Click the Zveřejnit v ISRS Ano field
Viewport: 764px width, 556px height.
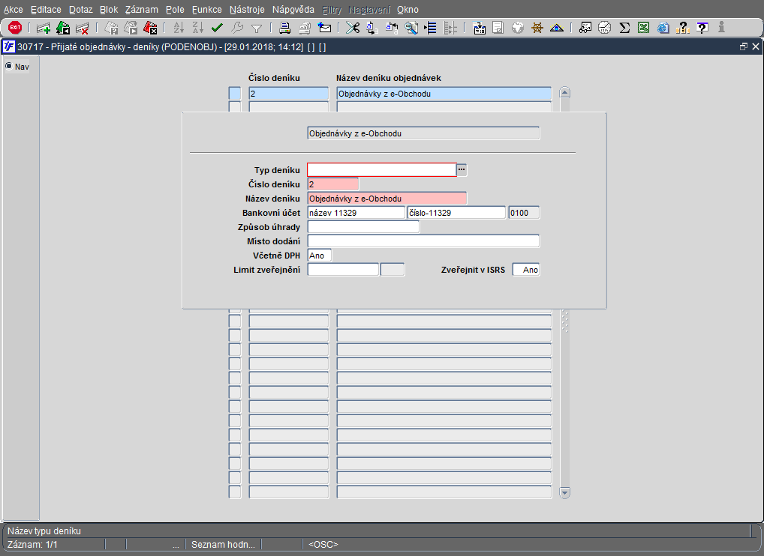click(x=526, y=270)
